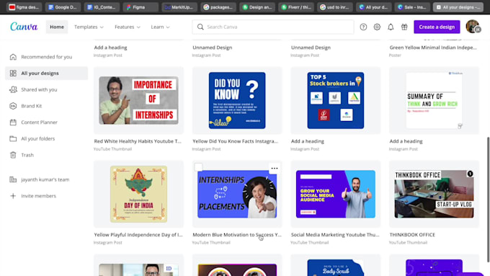Click the All your designs grid icon
The image size is (490, 276).
(13, 73)
